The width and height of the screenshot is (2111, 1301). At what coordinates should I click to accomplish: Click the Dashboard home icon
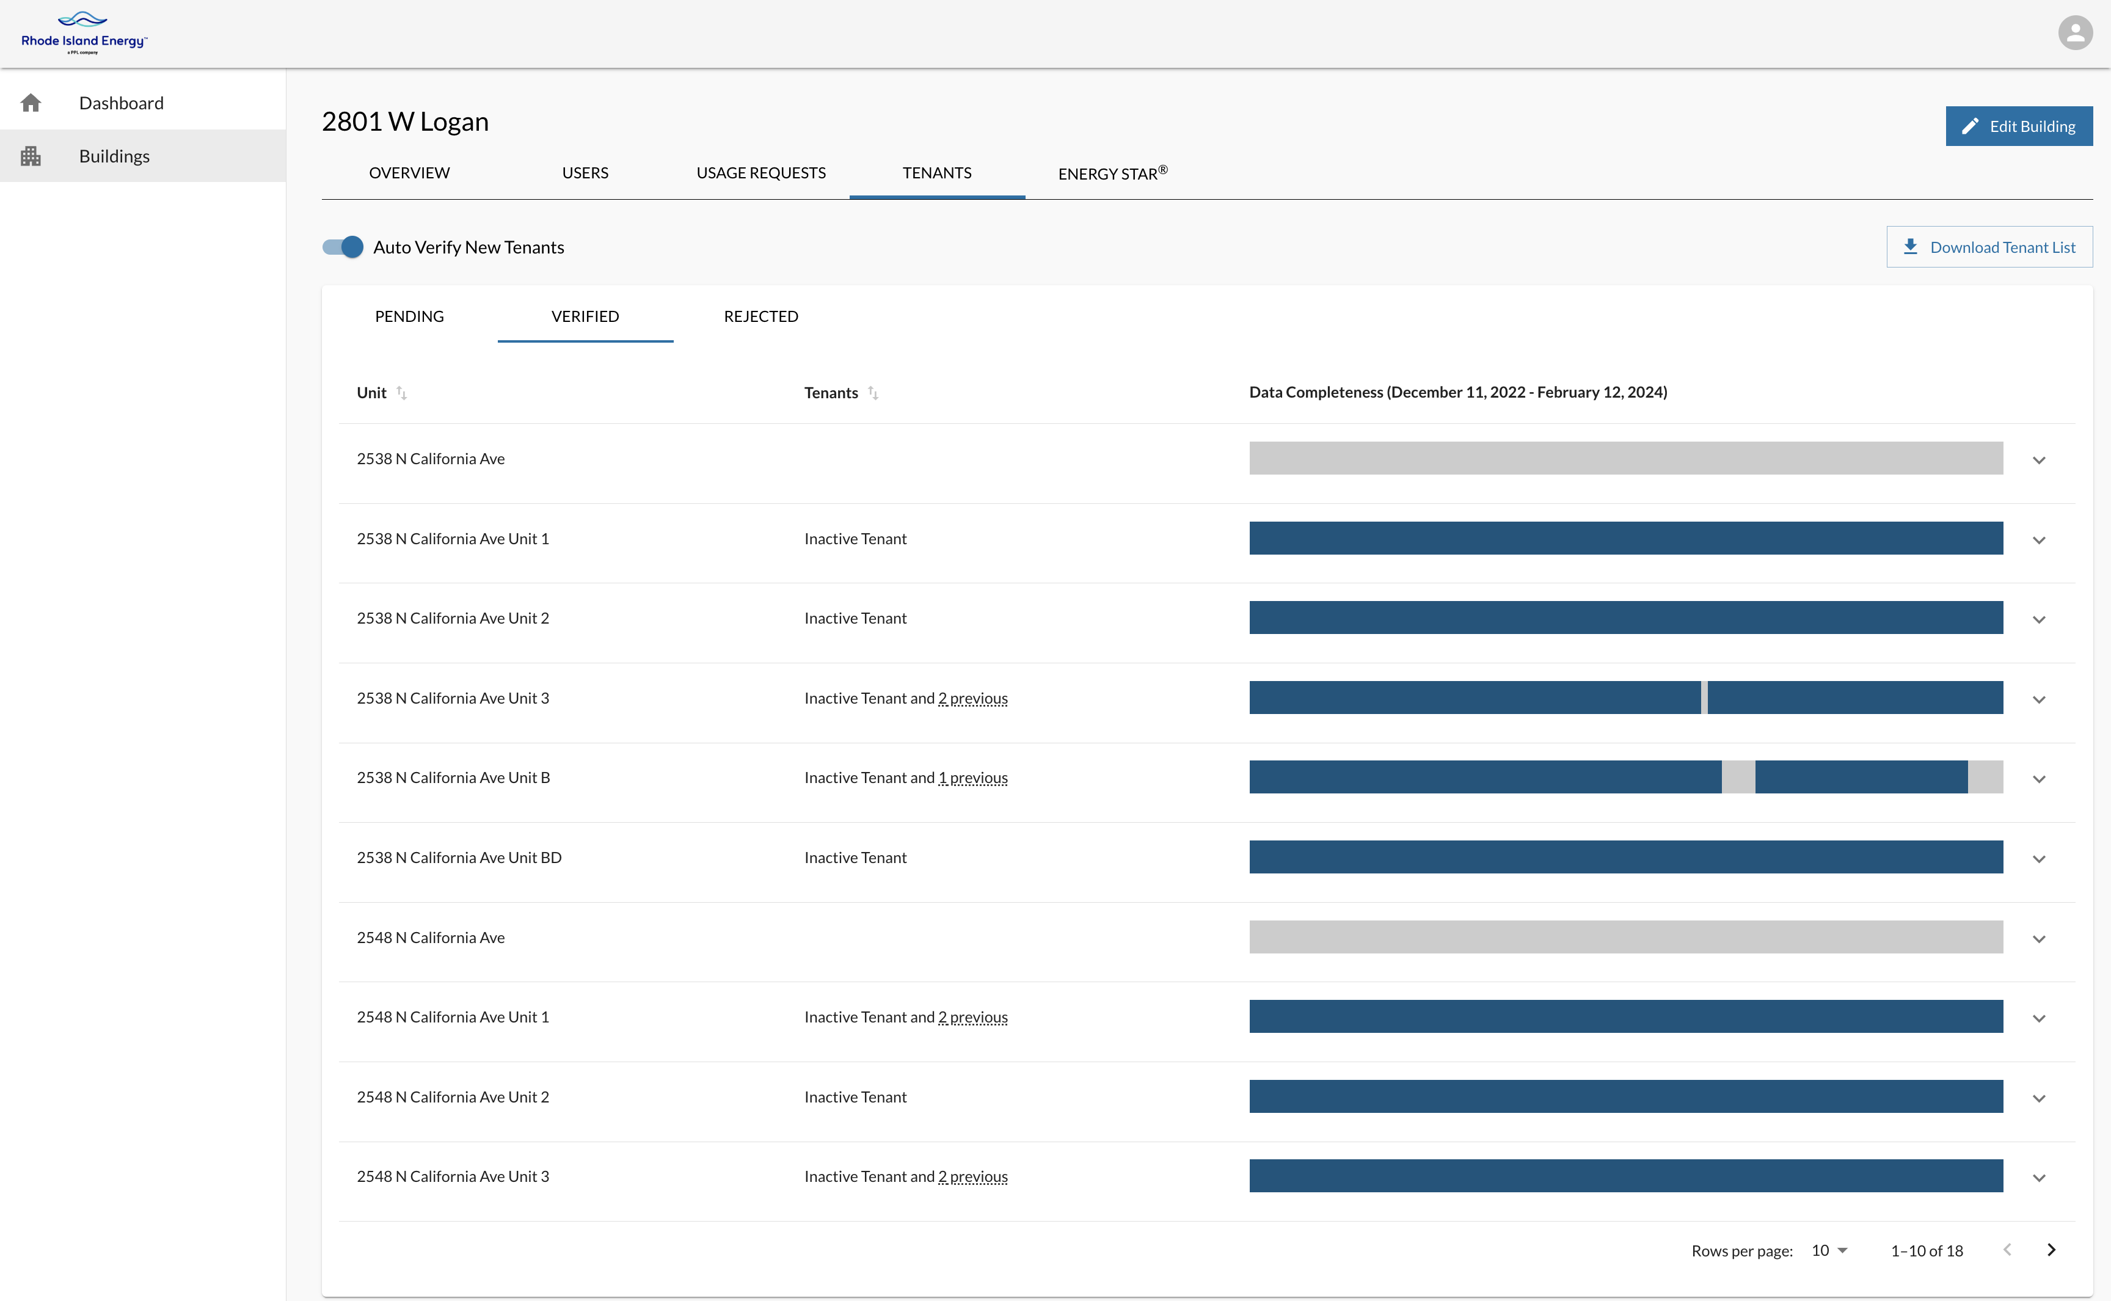point(31,103)
